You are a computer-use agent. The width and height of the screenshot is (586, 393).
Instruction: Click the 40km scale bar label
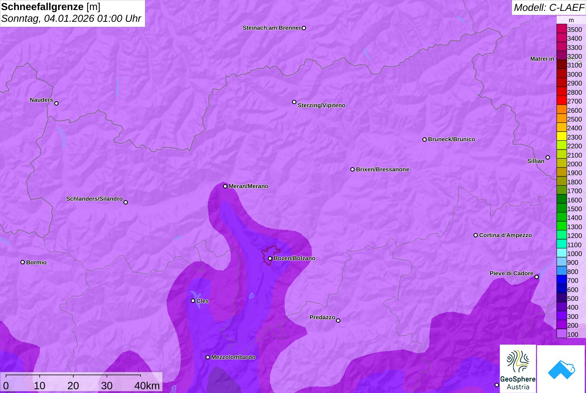point(147,386)
